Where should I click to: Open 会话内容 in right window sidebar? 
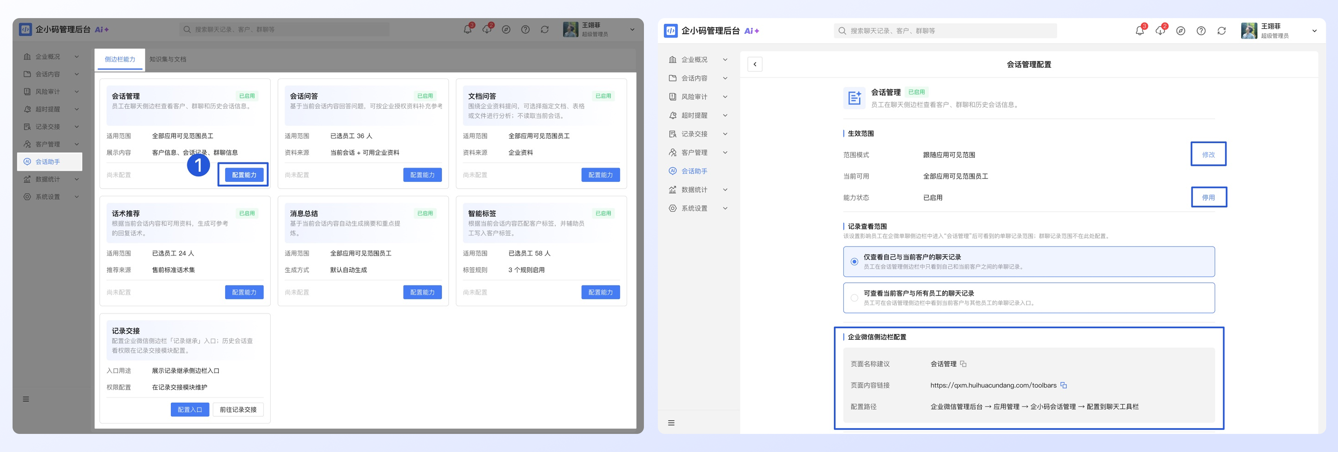pos(694,78)
